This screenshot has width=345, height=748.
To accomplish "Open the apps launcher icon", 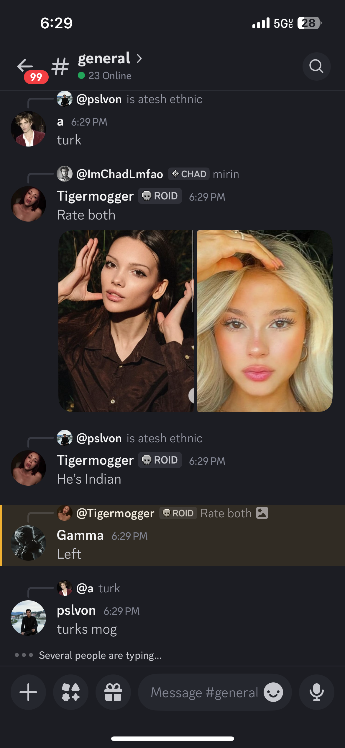I will pos(71,692).
